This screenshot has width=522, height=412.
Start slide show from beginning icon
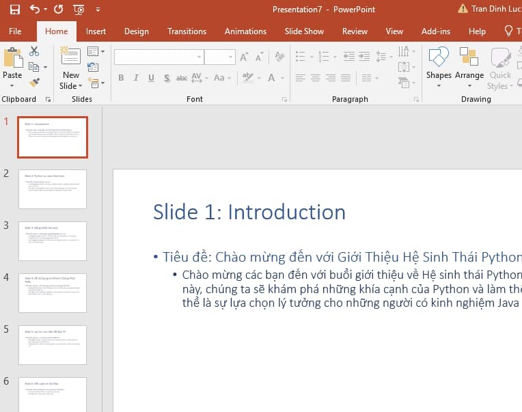pos(79,10)
